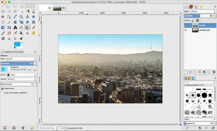Create a new layer from Layers panel
The width and height of the screenshot is (217, 131).
[x=186, y=72]
